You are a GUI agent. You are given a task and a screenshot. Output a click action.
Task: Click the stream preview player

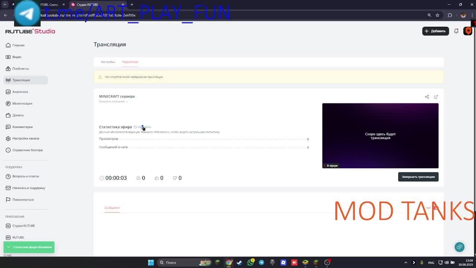tap(380, 135)
